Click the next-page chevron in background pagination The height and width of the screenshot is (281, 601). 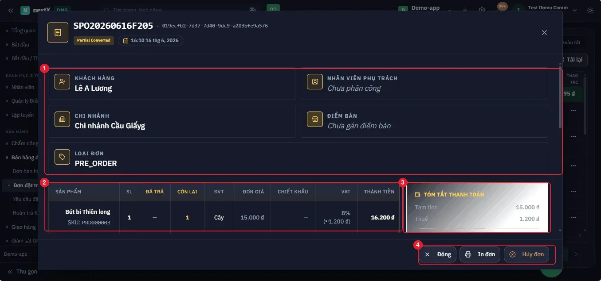point(576,254)
